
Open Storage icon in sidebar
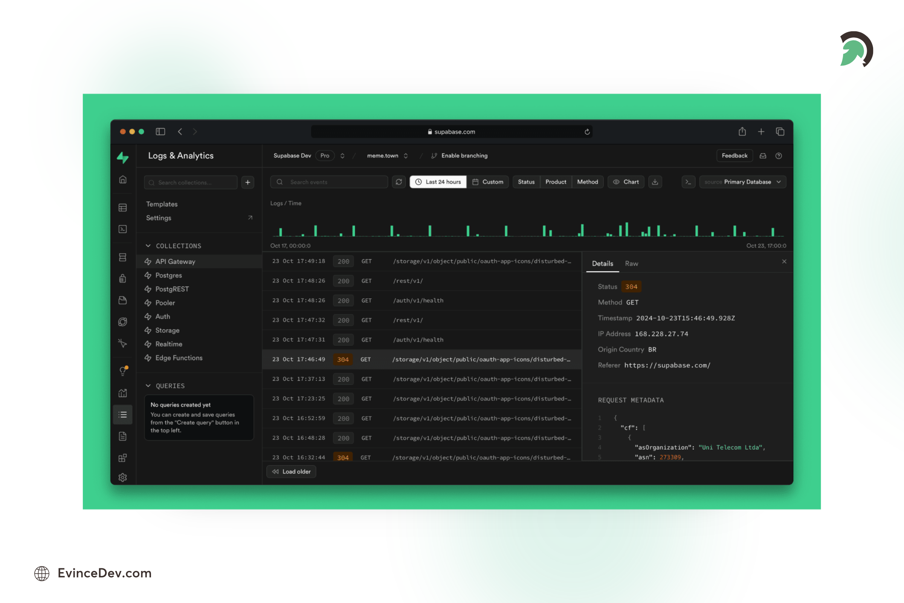click(123, 300)
